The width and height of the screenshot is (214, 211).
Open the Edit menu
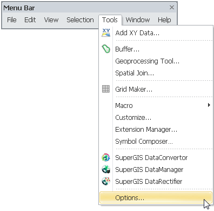[30, 20]
